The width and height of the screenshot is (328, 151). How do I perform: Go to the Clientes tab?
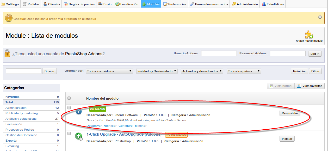[x=52, y=4]
